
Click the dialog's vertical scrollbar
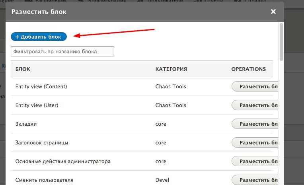[x=281, y=42]
